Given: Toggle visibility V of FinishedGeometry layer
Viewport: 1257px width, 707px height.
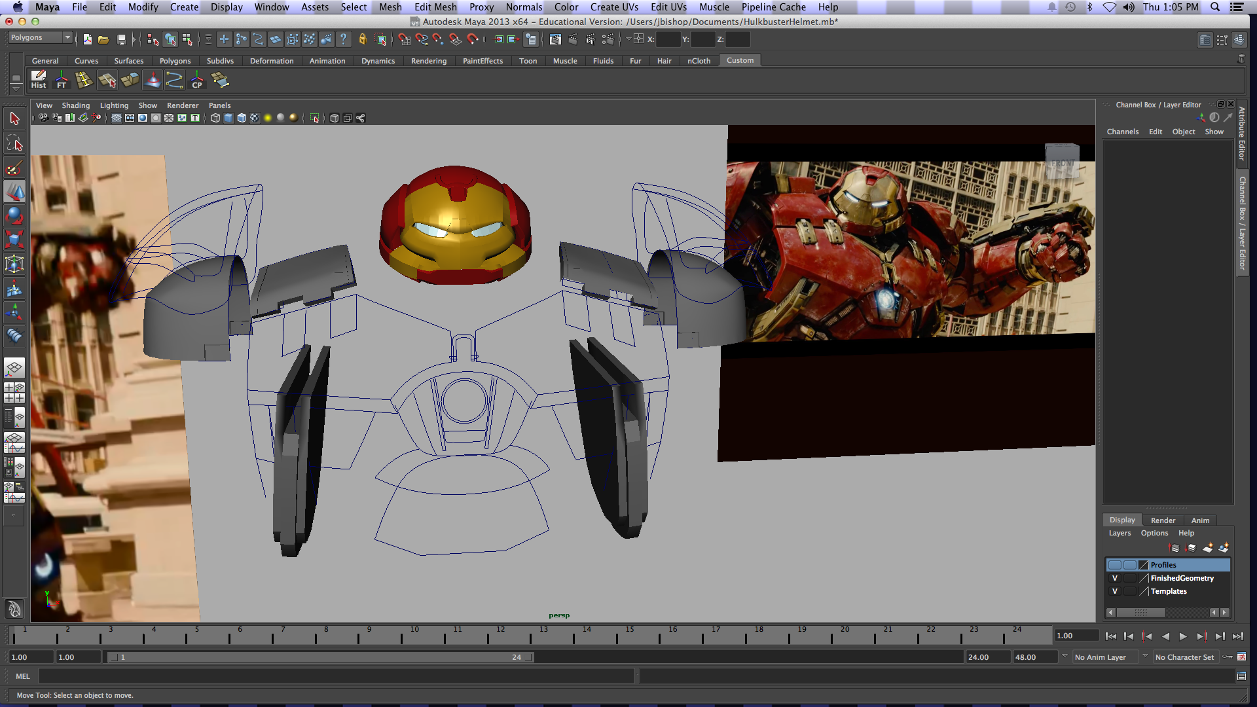Looking at the screenshot, I should (1115, 578).
